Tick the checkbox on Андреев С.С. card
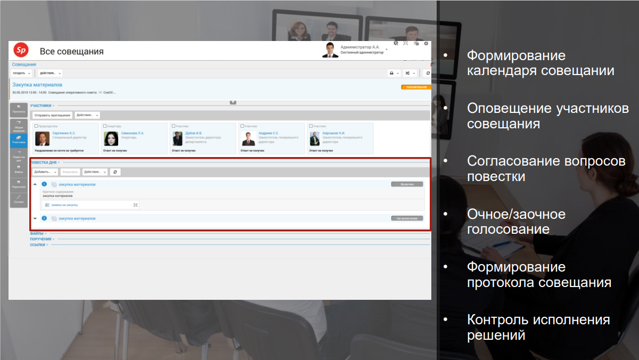Viewport: 639px width, 360px height. [242, 126]
